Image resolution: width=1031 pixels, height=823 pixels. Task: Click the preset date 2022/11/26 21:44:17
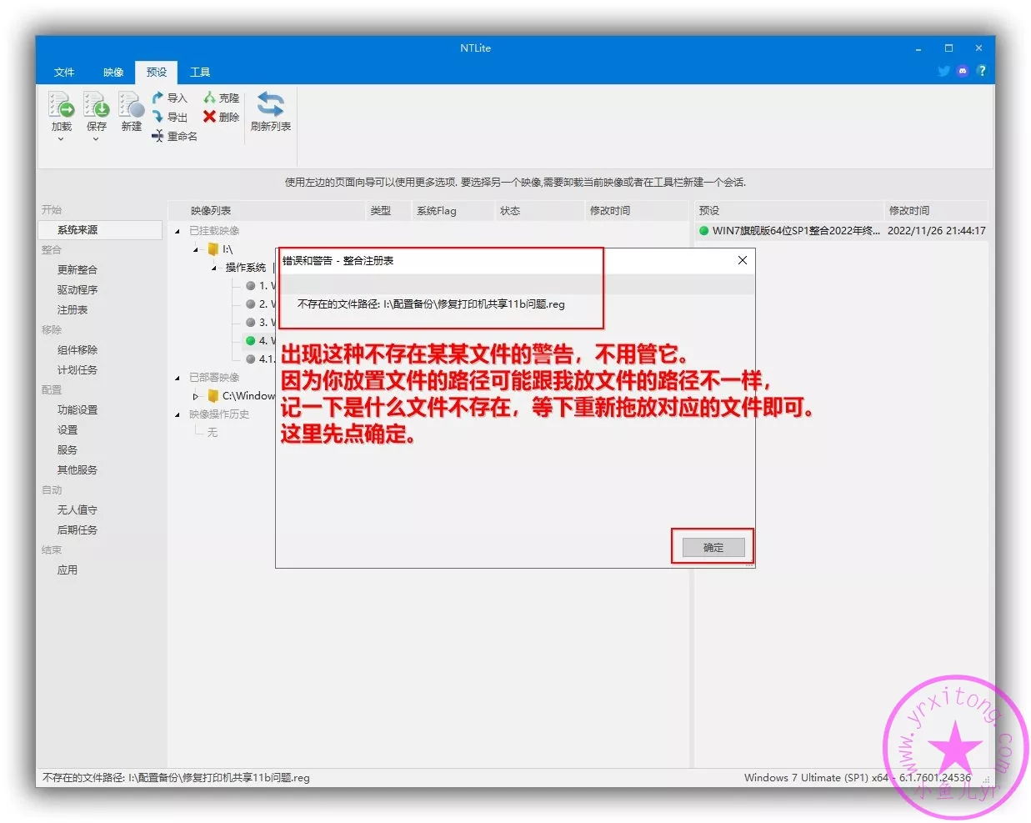(936, 231)
